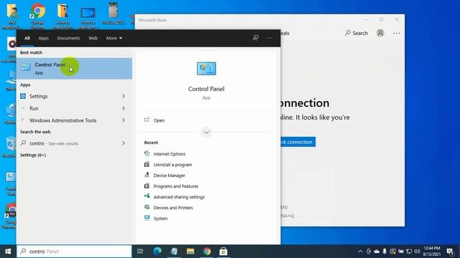Open Google Chrome from taskbar
460x258 pixels.
[x=207, y=252]
